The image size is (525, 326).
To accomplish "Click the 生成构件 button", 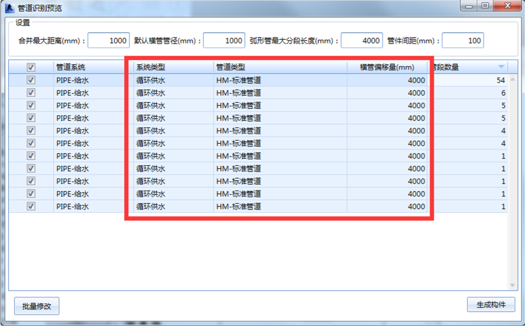I will [x=491, y=304].
